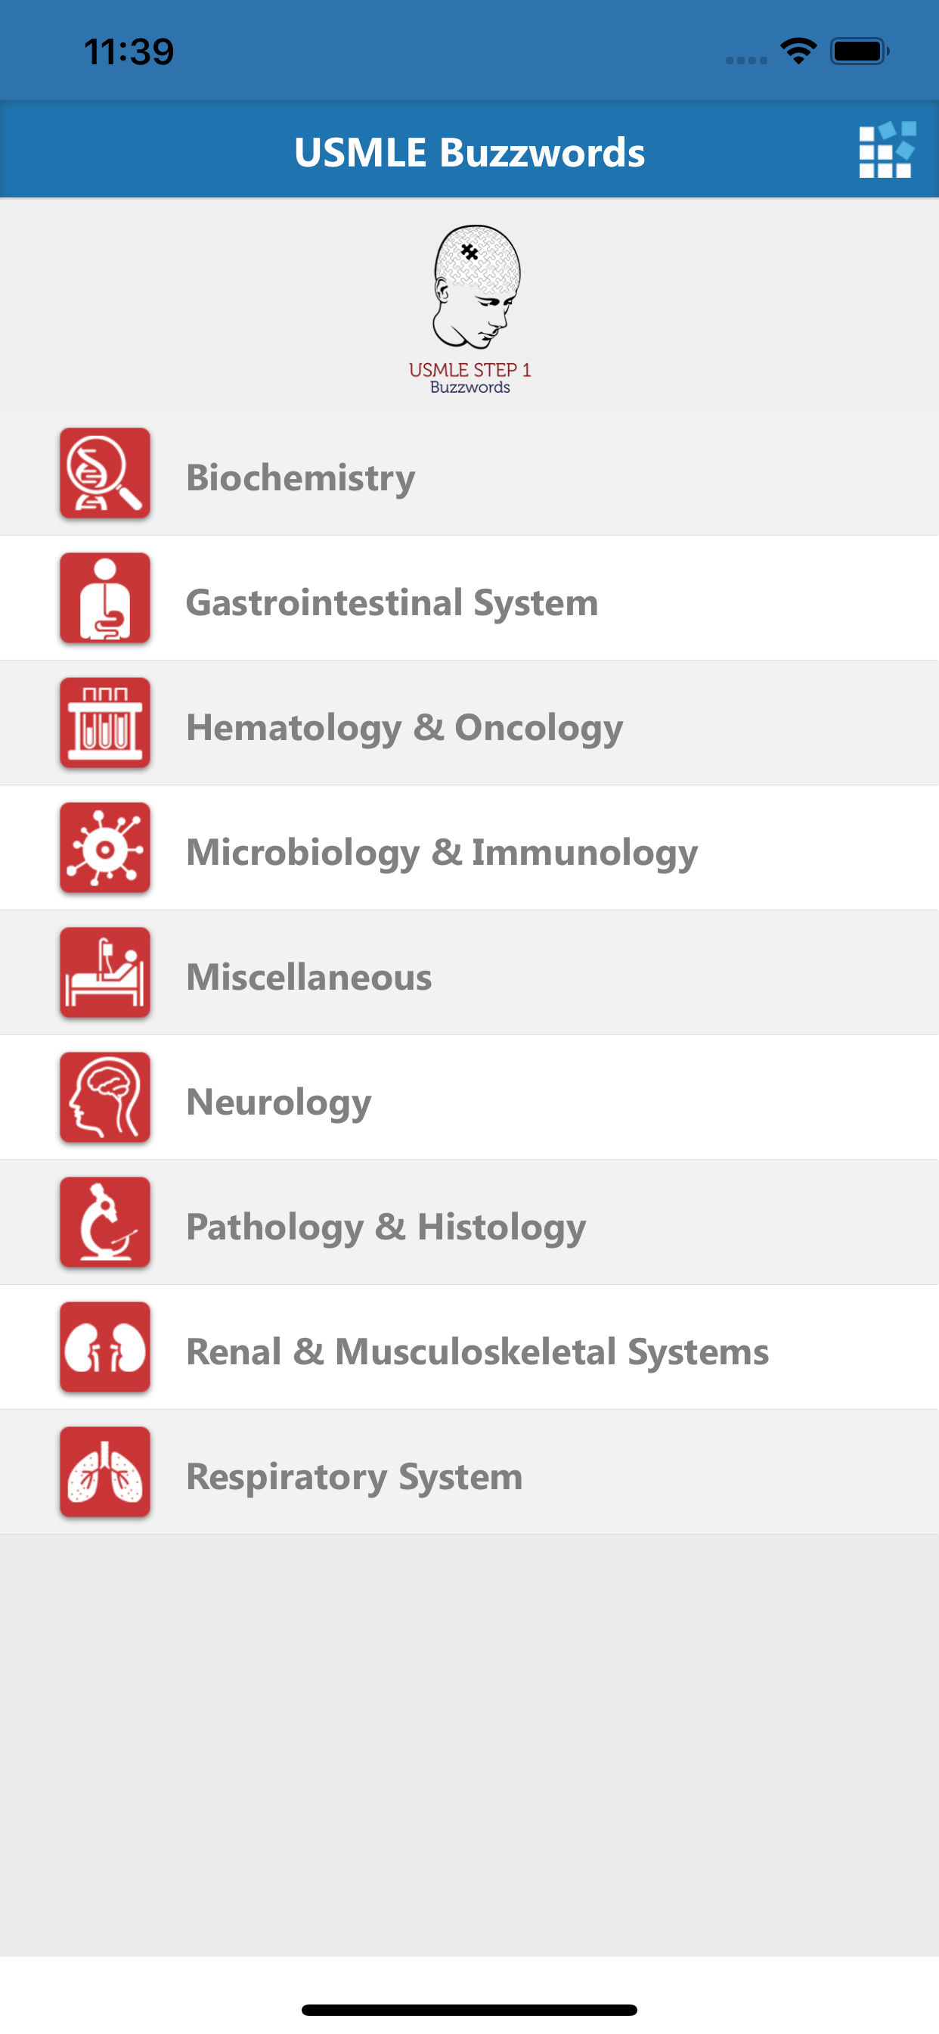Tap the Hematology test tubes icon

click(x=105, y=723)
